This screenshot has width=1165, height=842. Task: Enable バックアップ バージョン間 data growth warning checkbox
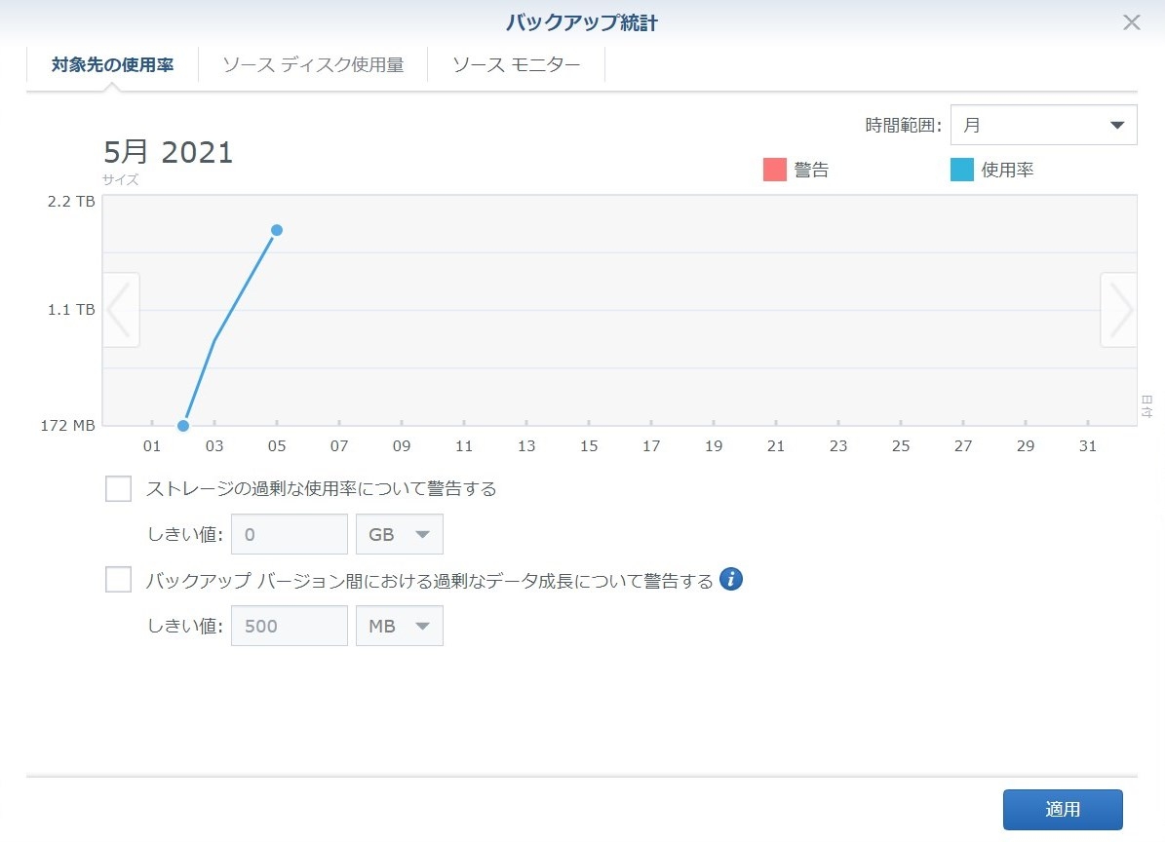click(118, 580)
